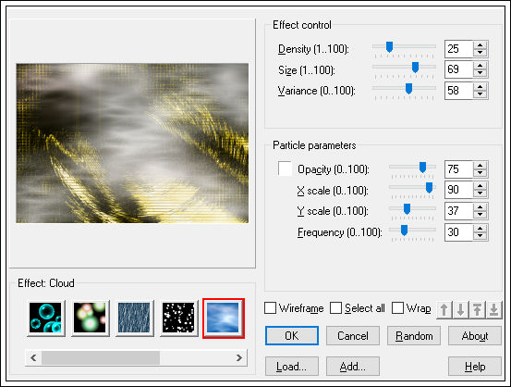Enable the Wireframe checkbox
The image size is (511, 387).
(x=270, y=308)
